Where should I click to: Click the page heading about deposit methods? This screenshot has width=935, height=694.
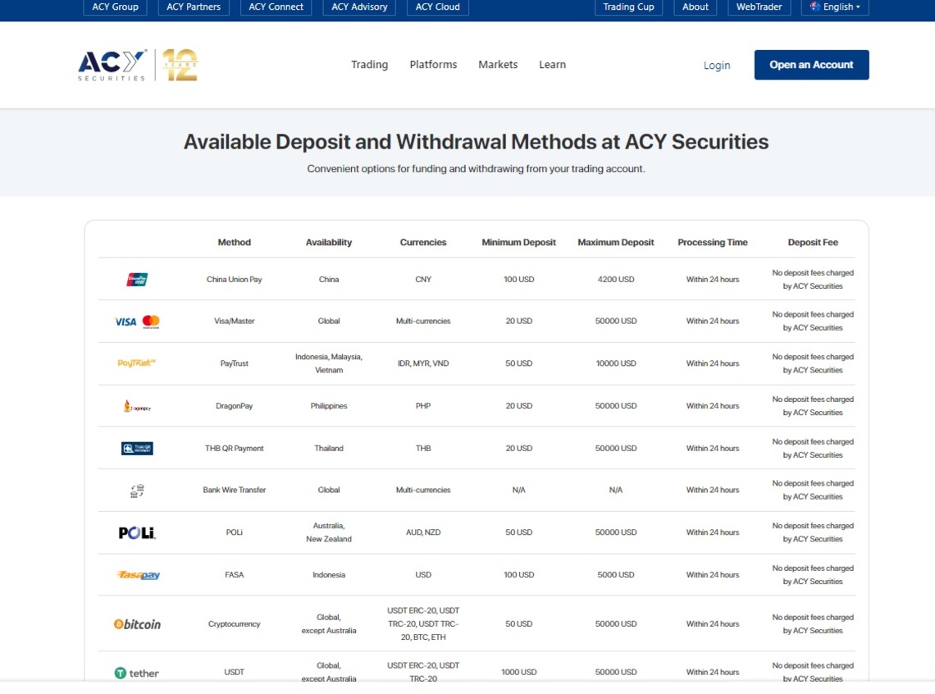tap(476, 142)
